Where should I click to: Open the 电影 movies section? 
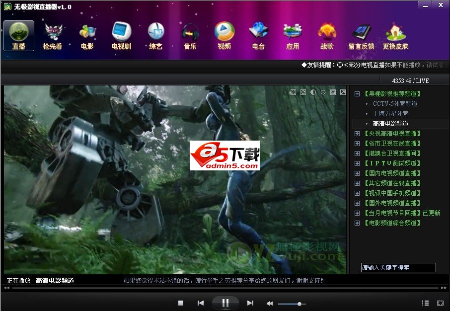pos(87,36)
